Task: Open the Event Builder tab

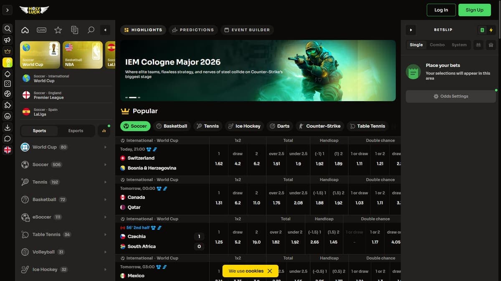Action: (247, 30)
